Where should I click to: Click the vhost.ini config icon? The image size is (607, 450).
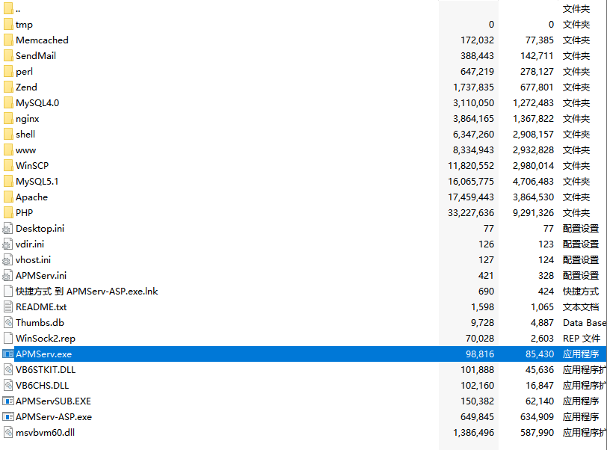[x=7, y=260]
